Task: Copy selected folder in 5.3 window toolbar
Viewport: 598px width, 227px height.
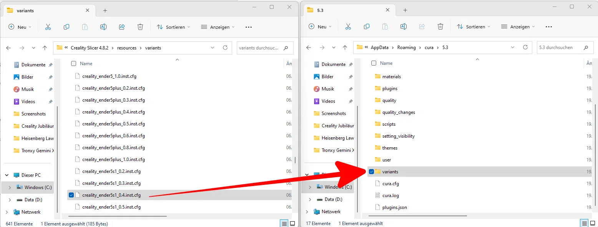Action: 367,26
